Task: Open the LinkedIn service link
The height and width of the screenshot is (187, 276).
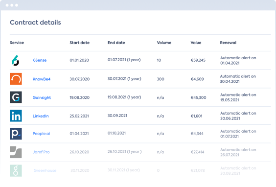Action: pyautogui.click(x=41, y=116)
